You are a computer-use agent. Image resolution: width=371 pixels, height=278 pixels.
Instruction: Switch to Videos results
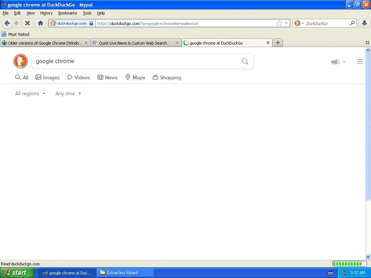(x=79, y=77)
